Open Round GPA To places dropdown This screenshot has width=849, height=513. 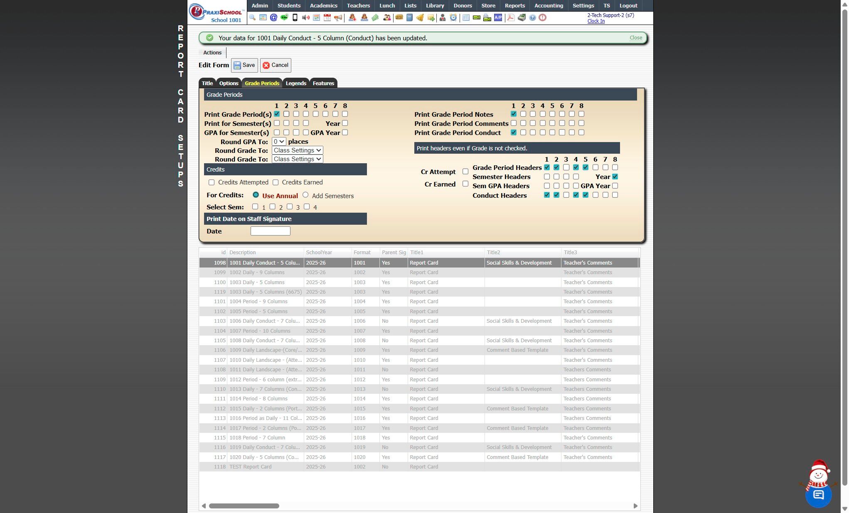[279, 142]
